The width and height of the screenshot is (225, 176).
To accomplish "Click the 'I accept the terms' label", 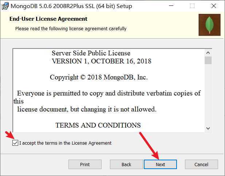I will click(x=65, y=143).
